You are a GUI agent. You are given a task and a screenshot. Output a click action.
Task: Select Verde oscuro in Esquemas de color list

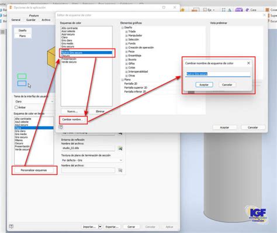pos(69,62)
